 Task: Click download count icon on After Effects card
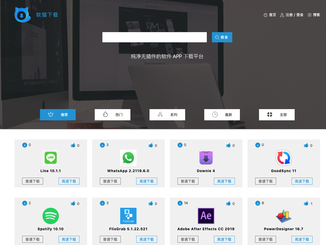180,203
